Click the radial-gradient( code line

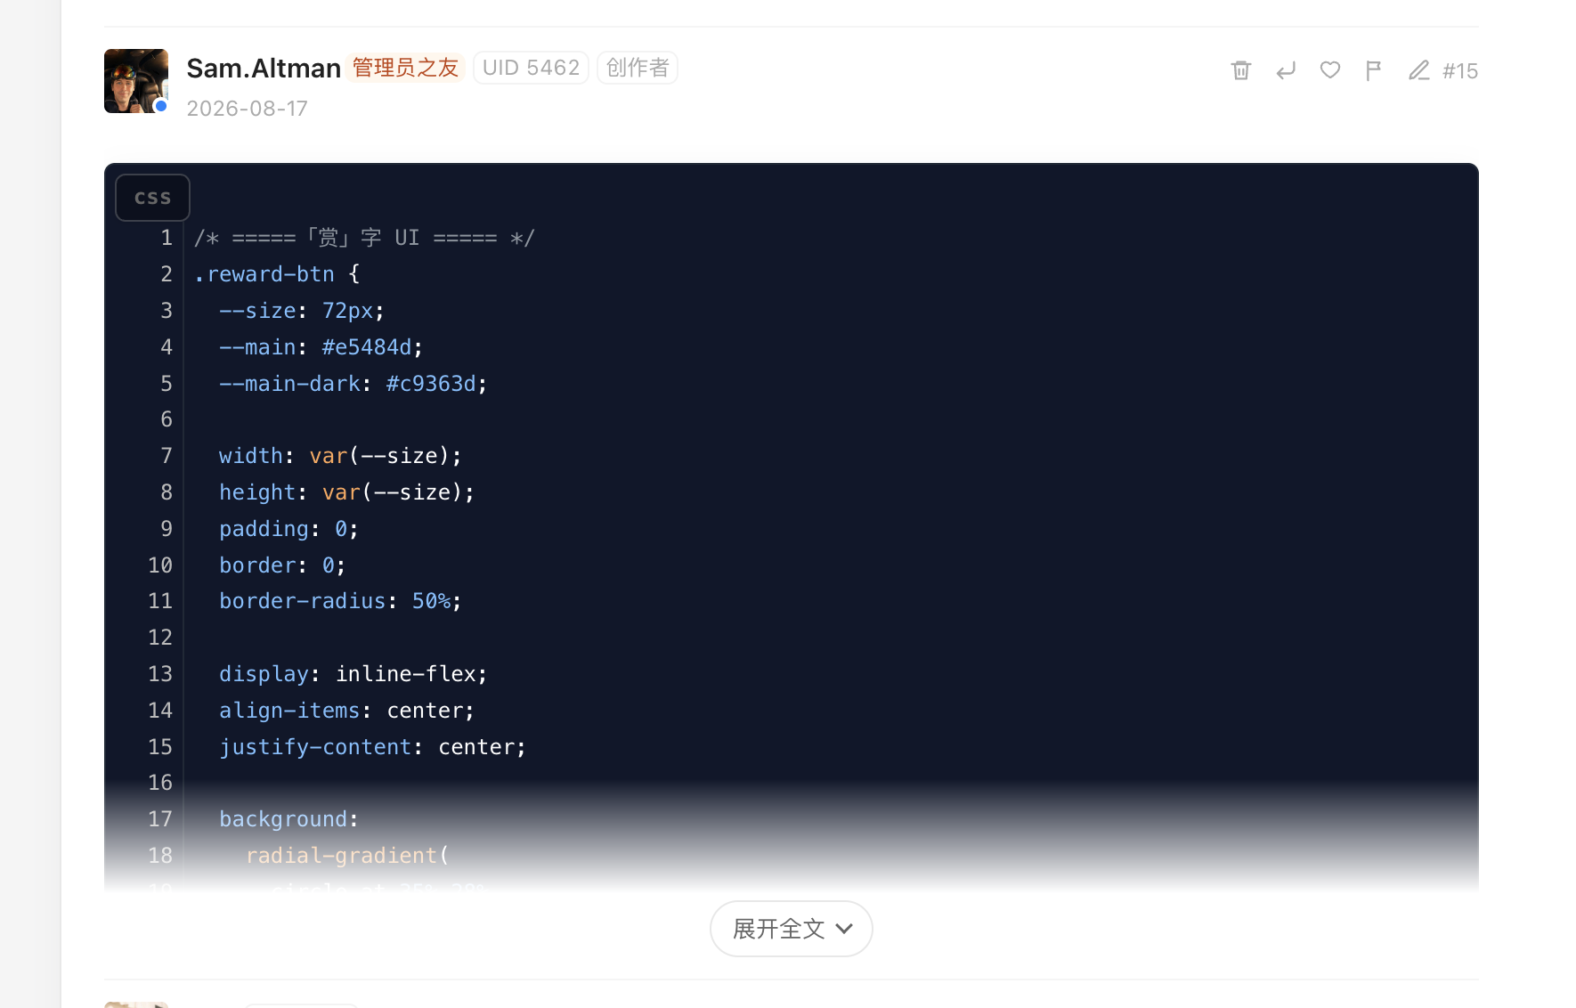[347, 856]
